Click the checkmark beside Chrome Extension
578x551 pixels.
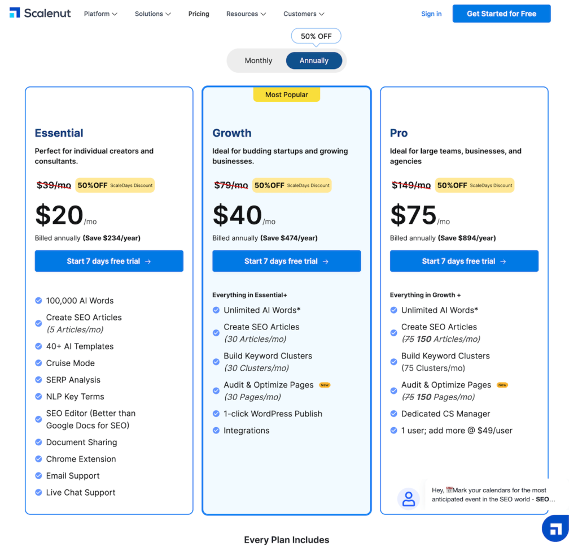(x=38, y=459)
